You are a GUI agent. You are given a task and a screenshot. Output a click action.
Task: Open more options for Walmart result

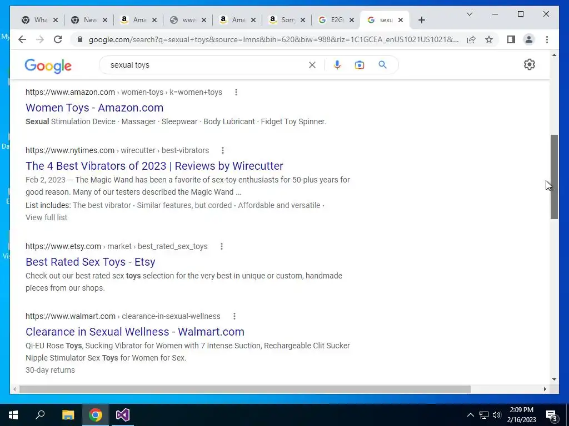[234, 316]
